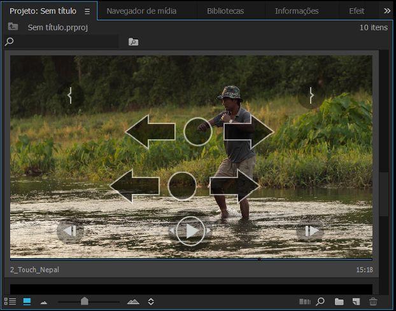Click the 15:18 clip duration

coord(364,270)
